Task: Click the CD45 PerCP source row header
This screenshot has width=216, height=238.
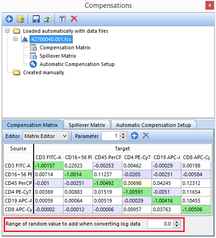Action: [x=18, y=183]
